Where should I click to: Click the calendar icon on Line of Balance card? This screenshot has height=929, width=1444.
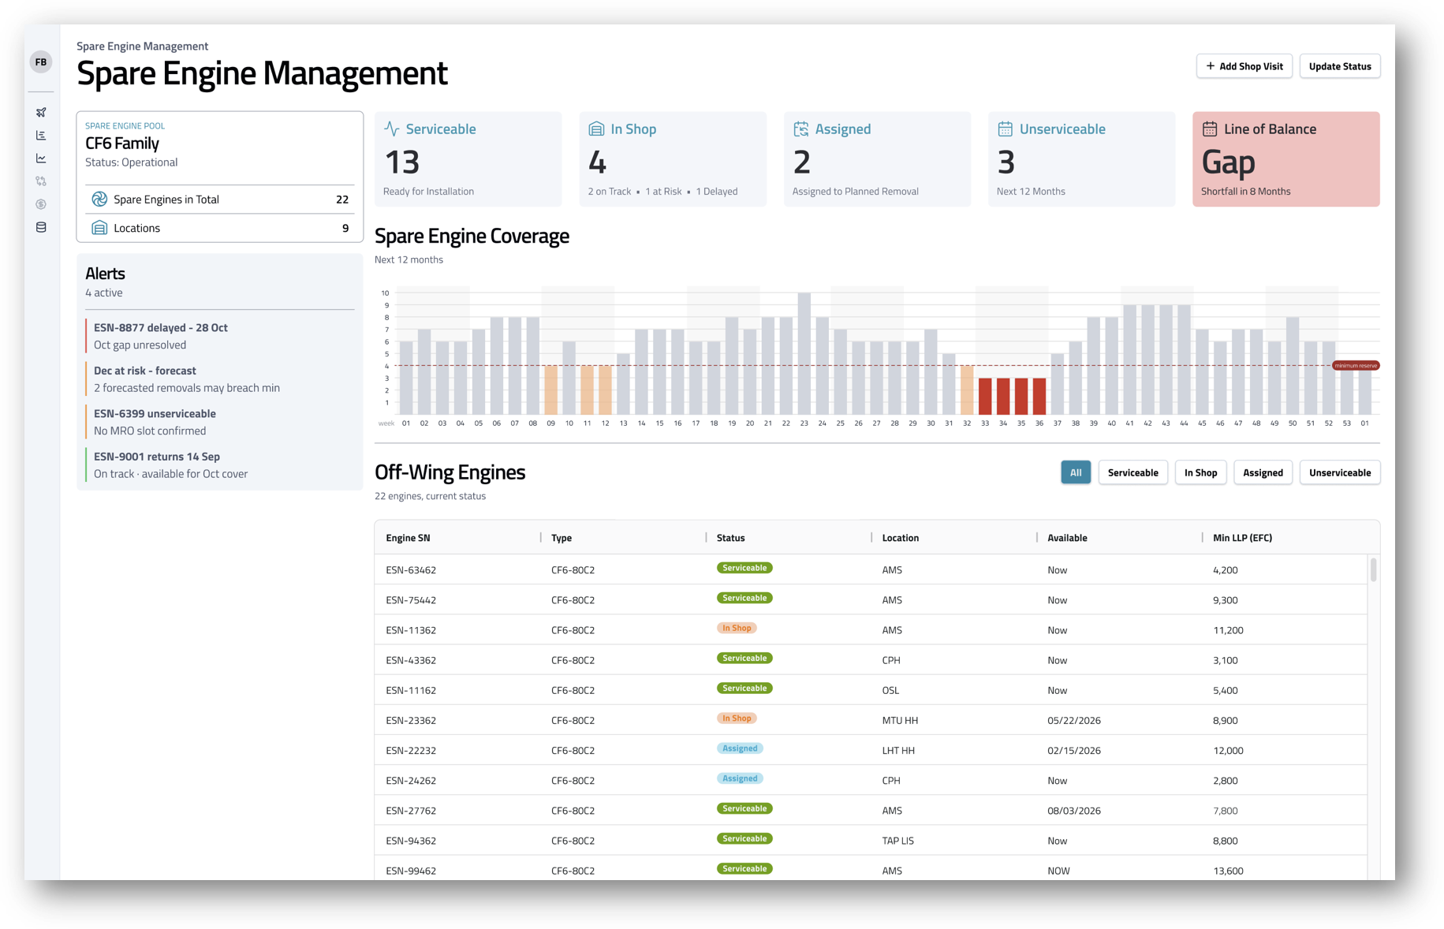click(1209, 129)
